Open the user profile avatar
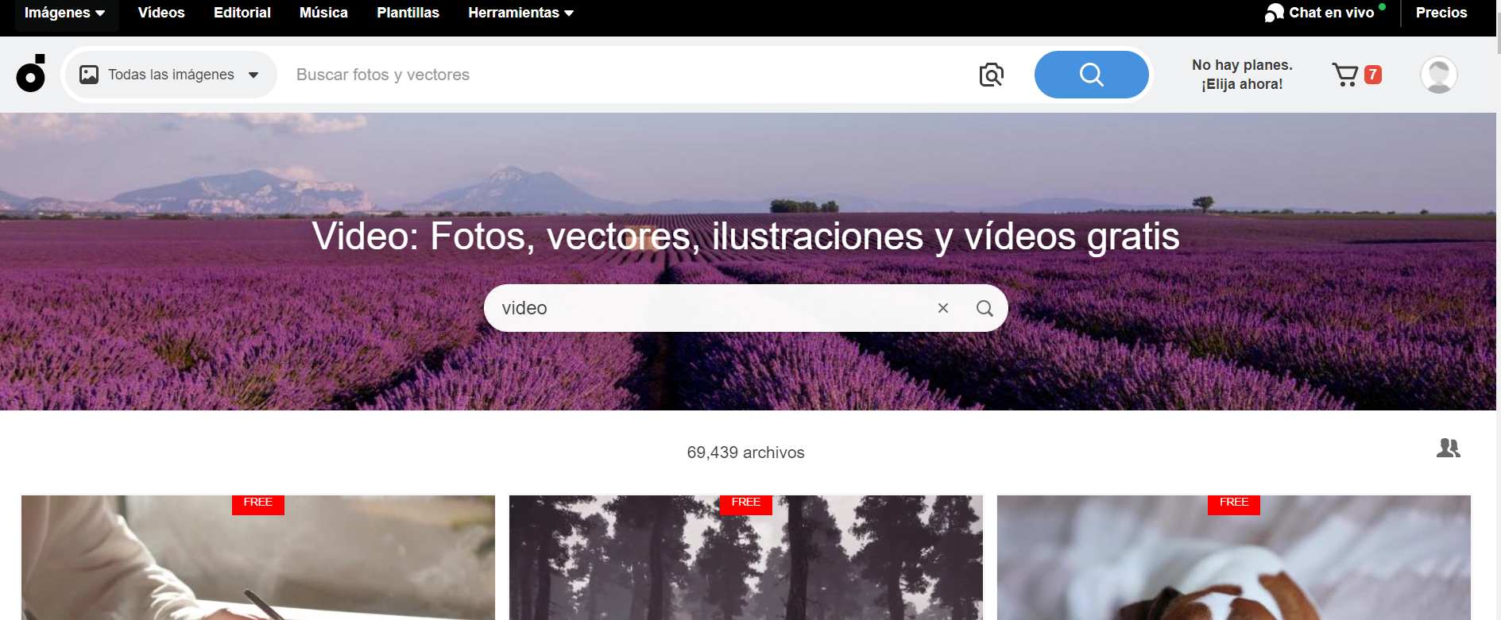 1438,75
